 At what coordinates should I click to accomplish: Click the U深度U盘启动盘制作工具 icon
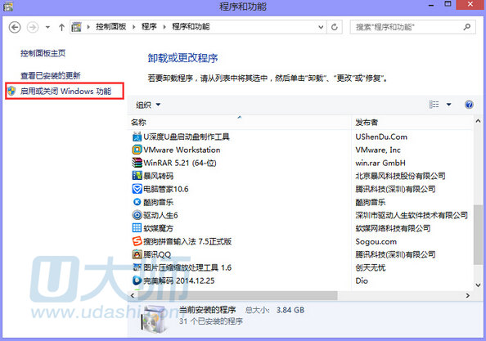(x=137, y=137)
